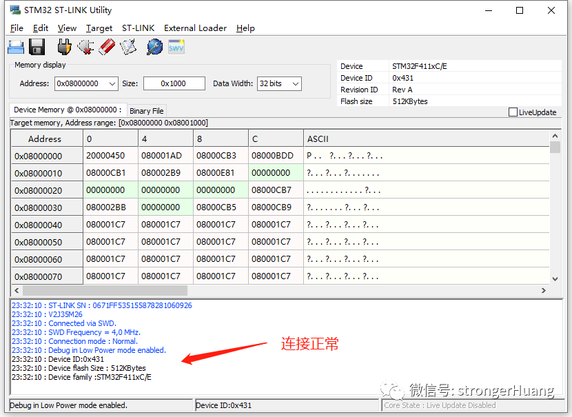Click address row 0x08000050

pyautogui.click(x=47, y=242)
